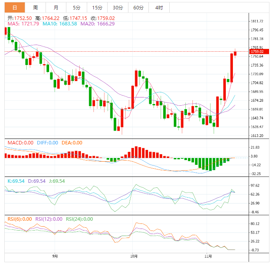Image resolution: width=271 pixels, height=263 pixels.
Task: Click the MA10: 1683.58 indicator label
Action: pos(60,24)
